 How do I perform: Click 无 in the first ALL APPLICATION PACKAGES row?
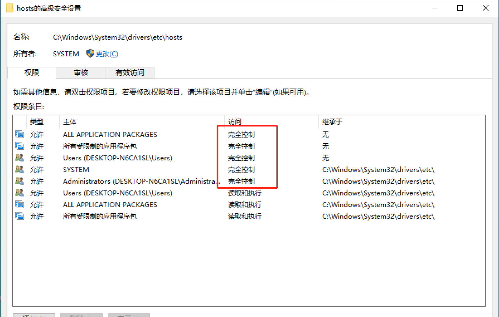[x=326, y=135]
